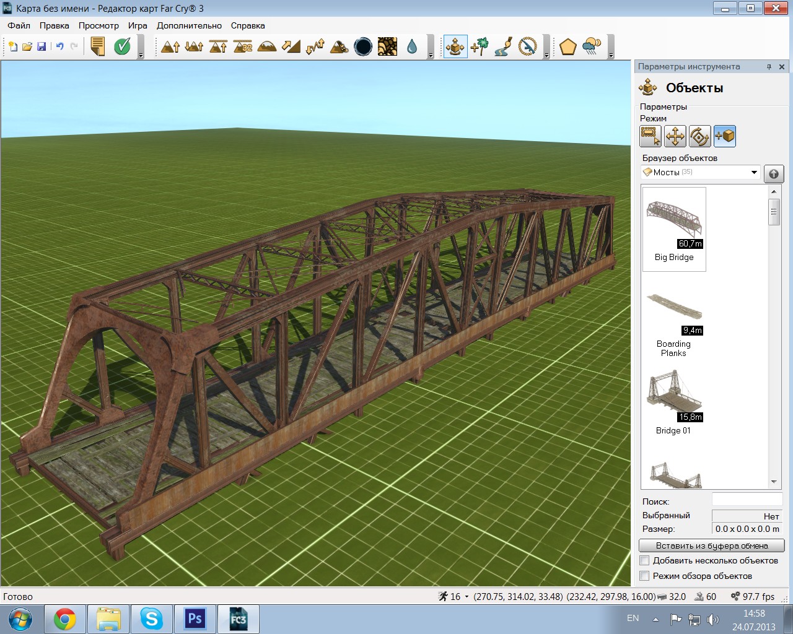Open the weather cloud and sun tool
Screen dimensions: 793x634
(x=592, y=47)
